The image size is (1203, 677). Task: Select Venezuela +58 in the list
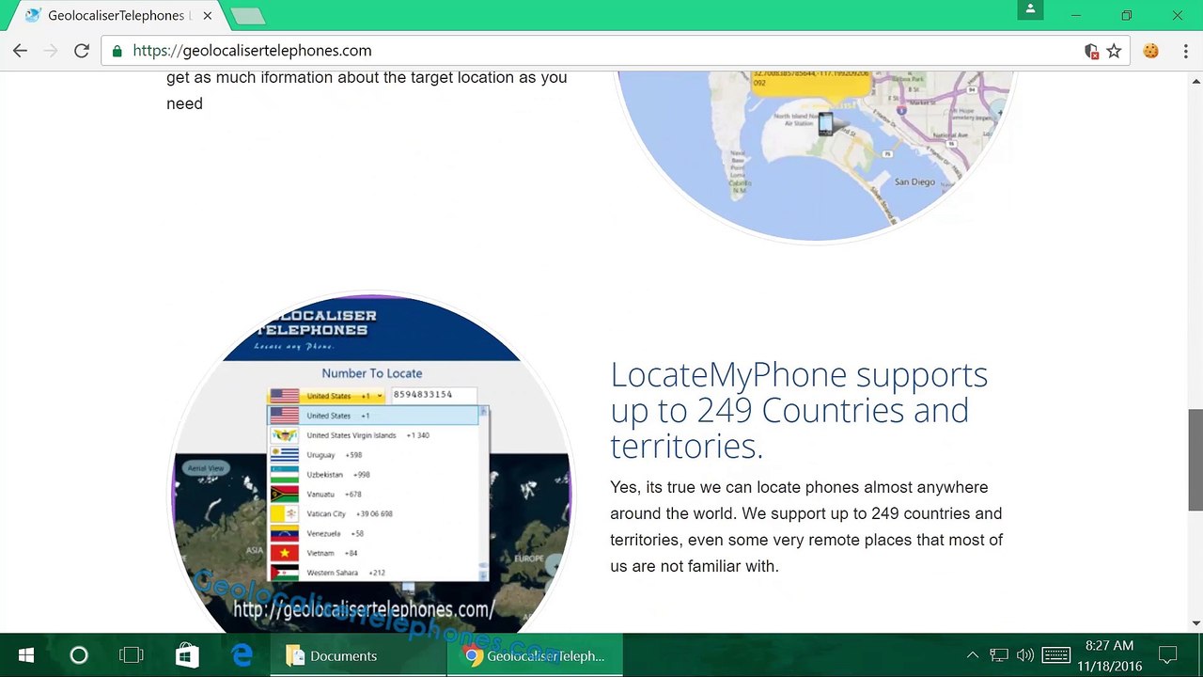click(x=374, y=534)
